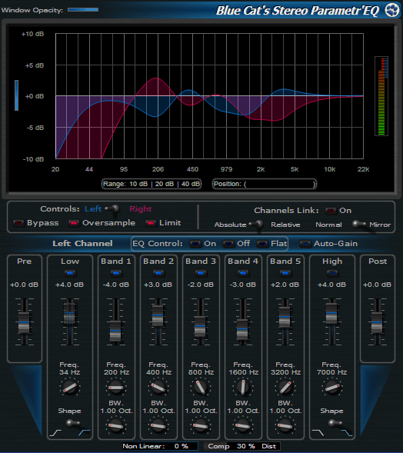The height and width of the screenshot is (453, 403).
Task: Click EQ Control Flat button
Action: [262, 244]
